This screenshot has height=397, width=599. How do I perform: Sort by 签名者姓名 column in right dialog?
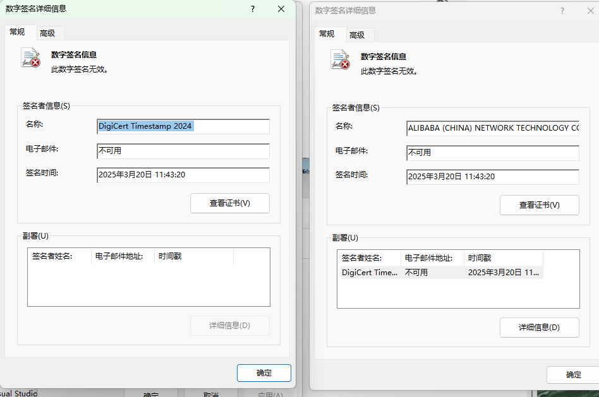tap(369, 258)
